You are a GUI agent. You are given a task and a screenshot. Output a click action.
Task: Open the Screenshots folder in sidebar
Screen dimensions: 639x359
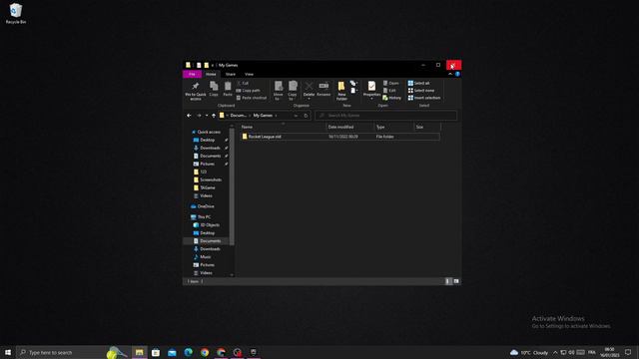[x=208, y=179]
